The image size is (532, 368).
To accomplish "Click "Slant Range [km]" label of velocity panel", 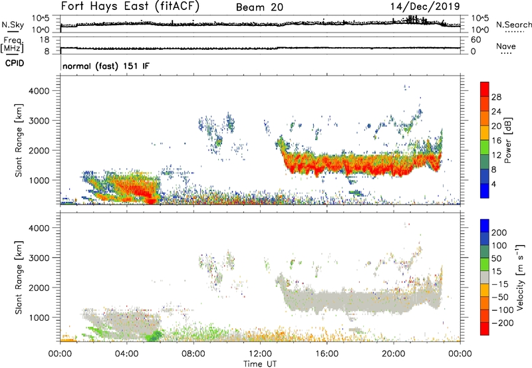I will [x=19, y=278].
